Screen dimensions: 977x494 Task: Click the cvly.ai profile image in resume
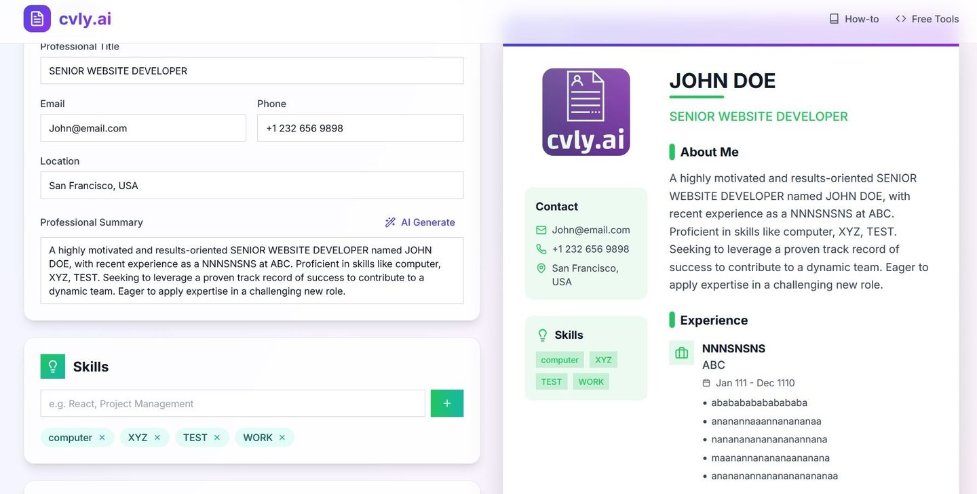click(586, 112)
